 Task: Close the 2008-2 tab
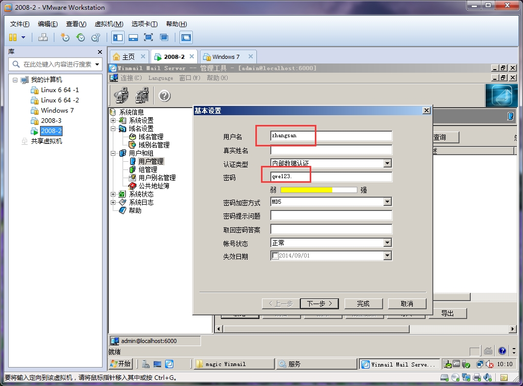[x=192, y=56]
